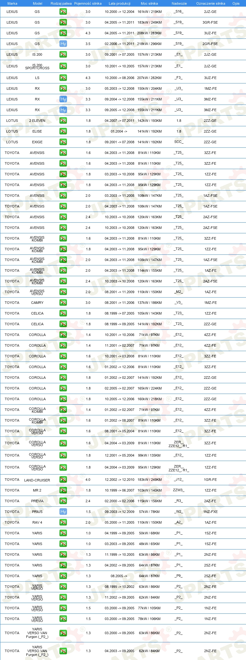Click the fuel icon in the LOTUS EXIGE row
Screen dimensions: 246x660
click(x=63, y=142)
